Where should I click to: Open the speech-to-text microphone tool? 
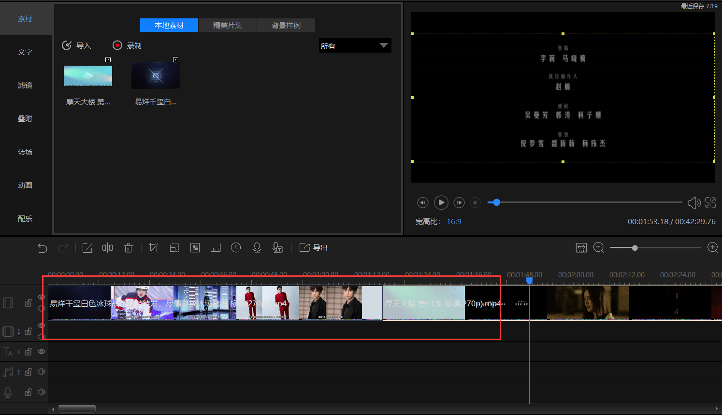[x=278, y=248]
